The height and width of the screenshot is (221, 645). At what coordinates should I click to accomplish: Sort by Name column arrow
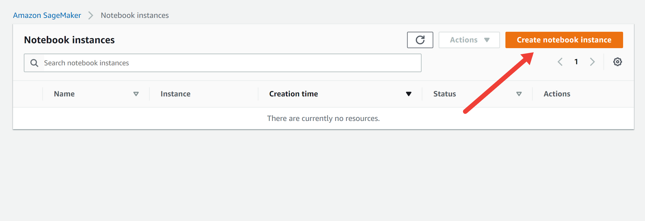[x=136, y=94]
